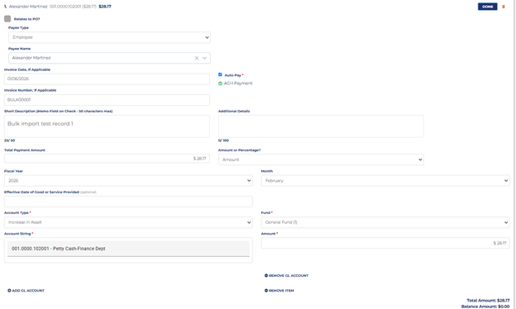This screenshot has width=516, height=309.
Task: Click the ACH Payment label
Action: tap(238, 83)
